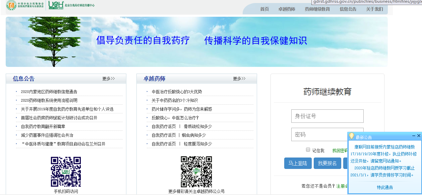Expand 更多>> in the 卓越药师 panel
This screenshot has height=195, width=422.
pyautogui.click(x=239, y=79)
